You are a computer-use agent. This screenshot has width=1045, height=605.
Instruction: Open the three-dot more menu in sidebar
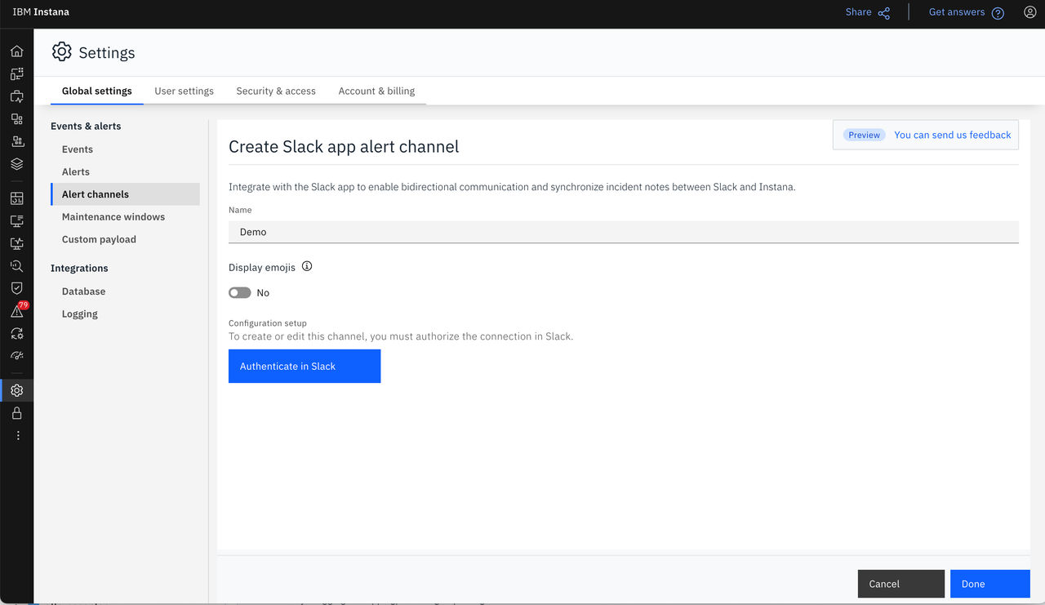(18, 435)
